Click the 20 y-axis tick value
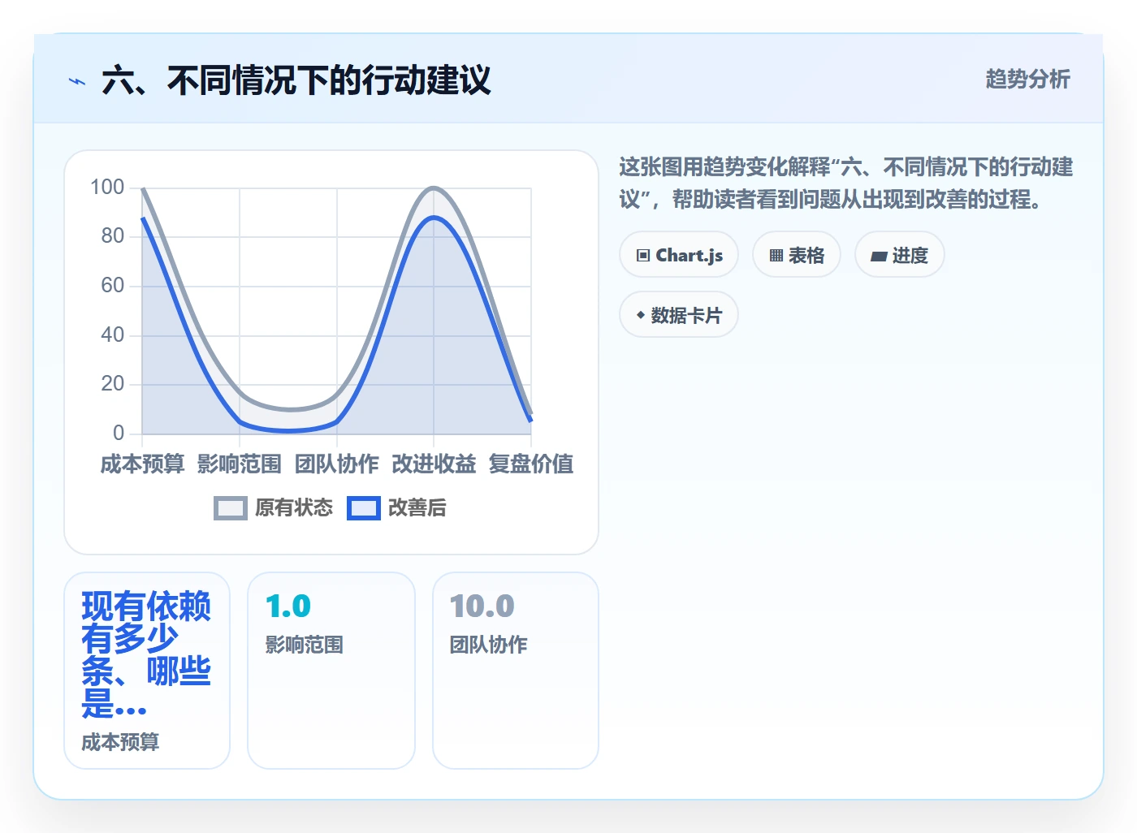 [113, 384]
